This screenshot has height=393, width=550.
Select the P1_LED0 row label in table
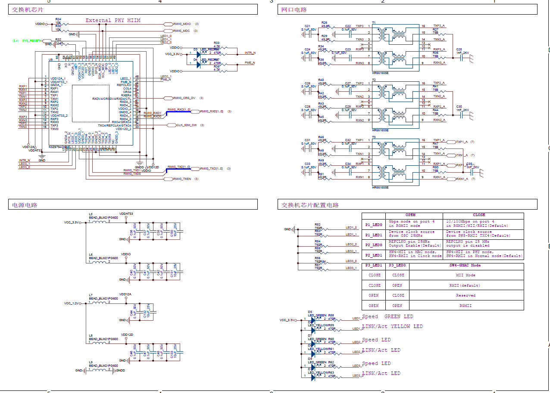point(374,225)
